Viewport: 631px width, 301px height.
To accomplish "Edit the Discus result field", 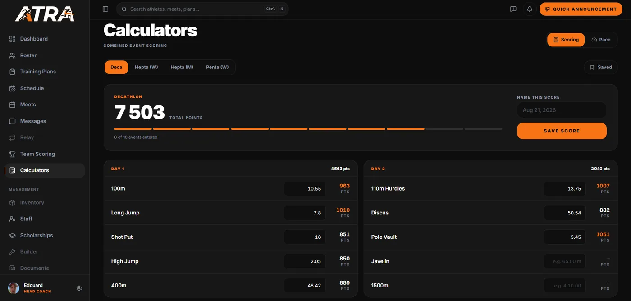I will [x=565, y=213].
